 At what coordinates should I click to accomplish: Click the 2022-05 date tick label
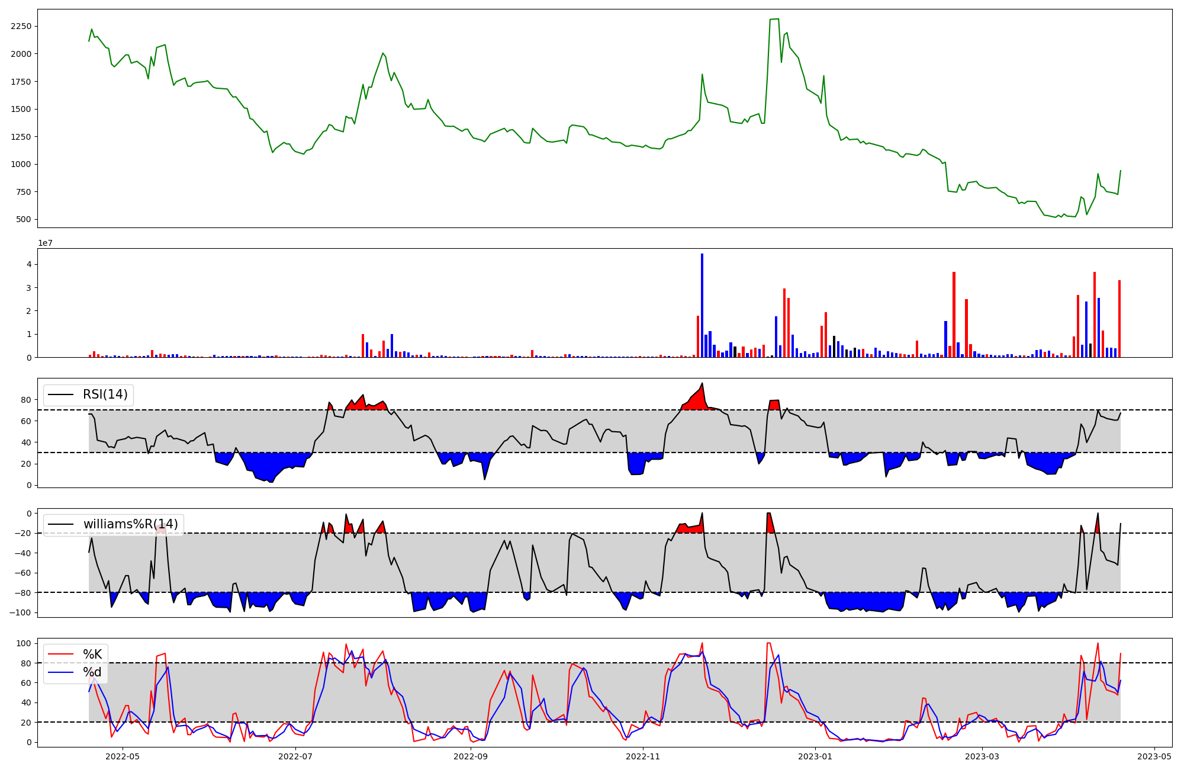123,756
